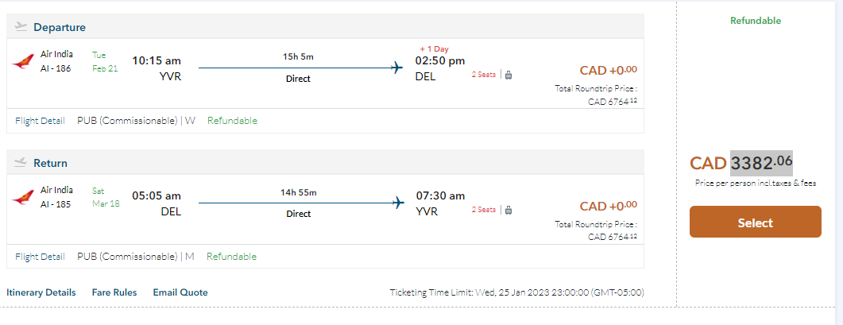Viewport: 843px width, 325px height.
Task: Click the plane arrow icon before YVR arrival
Action: pyautogui.click(x=397, y=203)
